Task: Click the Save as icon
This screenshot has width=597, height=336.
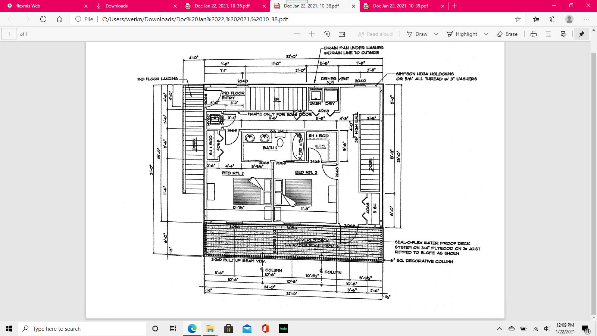Action: point(563,34)
